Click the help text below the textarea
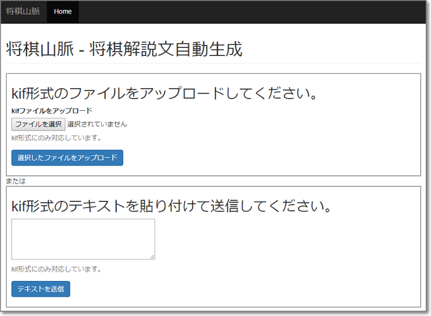This screenshot has width=431, height=316. click(57, 269)
